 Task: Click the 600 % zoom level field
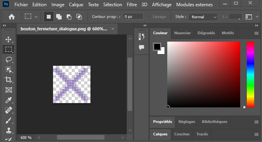pyautogui.click(x=26, y=137)
